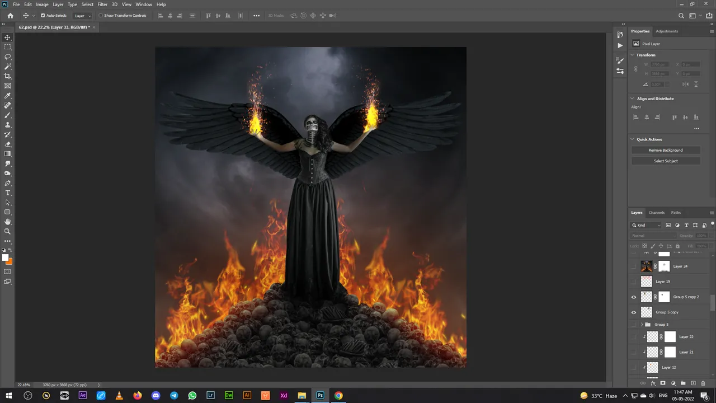Select the Horizontal Type tool

(7, 193)
